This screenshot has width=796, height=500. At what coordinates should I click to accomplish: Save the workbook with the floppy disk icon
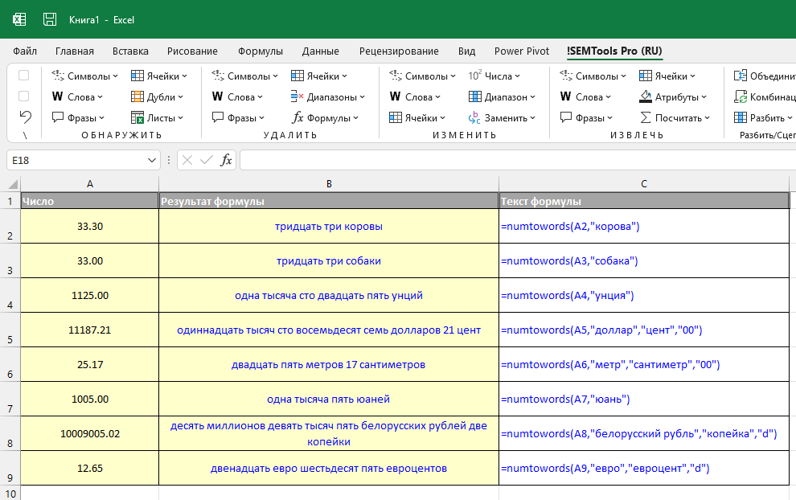(50, 20)
